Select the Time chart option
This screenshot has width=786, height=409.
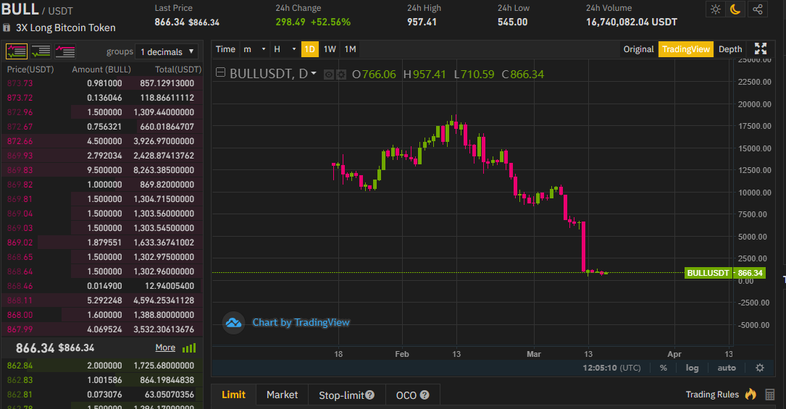(225, 49)
